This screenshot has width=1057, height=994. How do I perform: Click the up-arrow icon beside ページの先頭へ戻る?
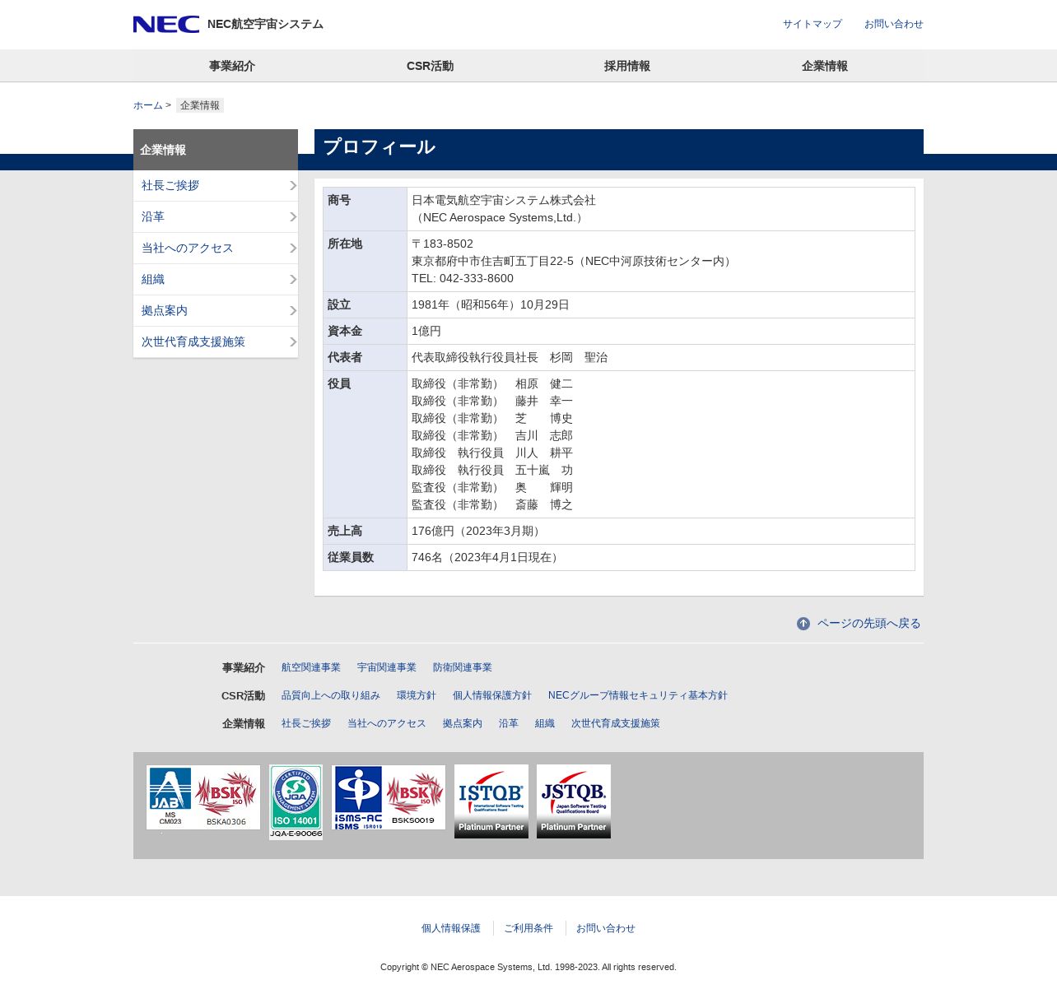tap(803, 624)
